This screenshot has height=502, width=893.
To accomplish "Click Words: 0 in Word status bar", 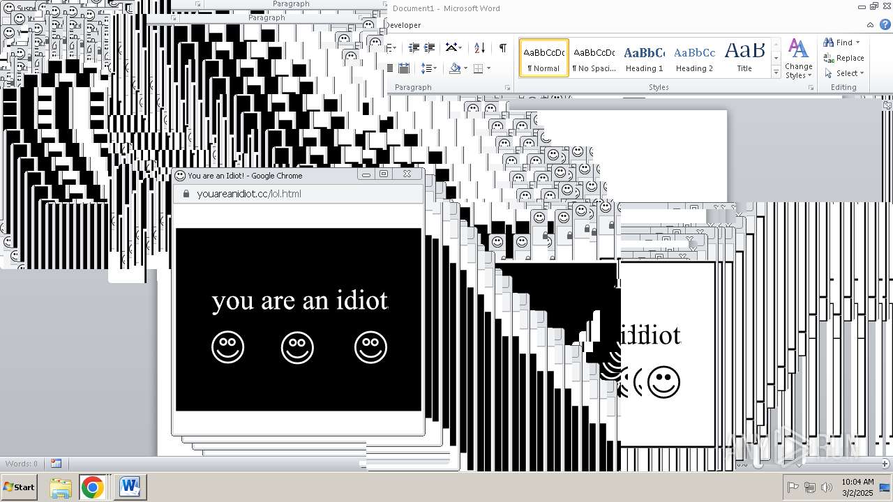I will (x=22, y=464).
